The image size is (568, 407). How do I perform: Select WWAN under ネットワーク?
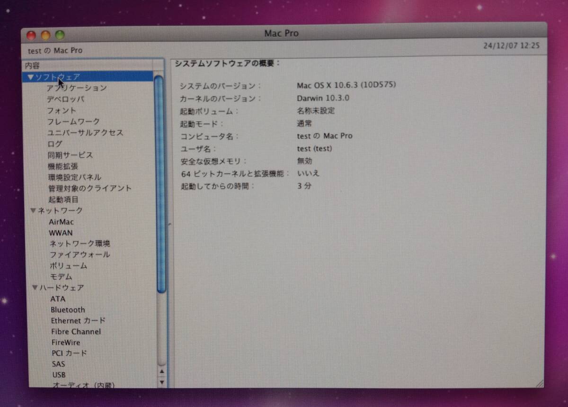coord(61,233)
